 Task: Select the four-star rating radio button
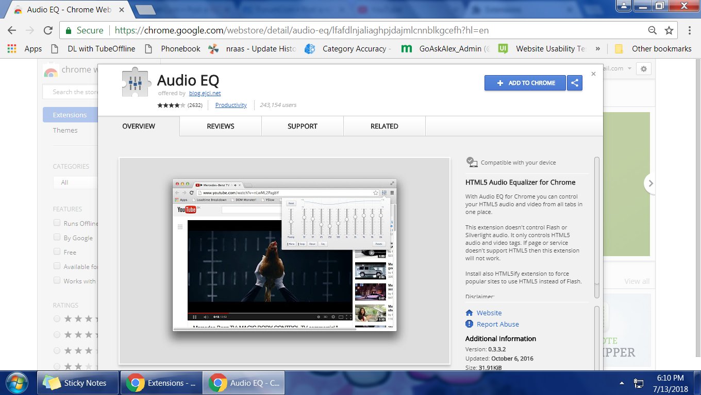(57, 335)
